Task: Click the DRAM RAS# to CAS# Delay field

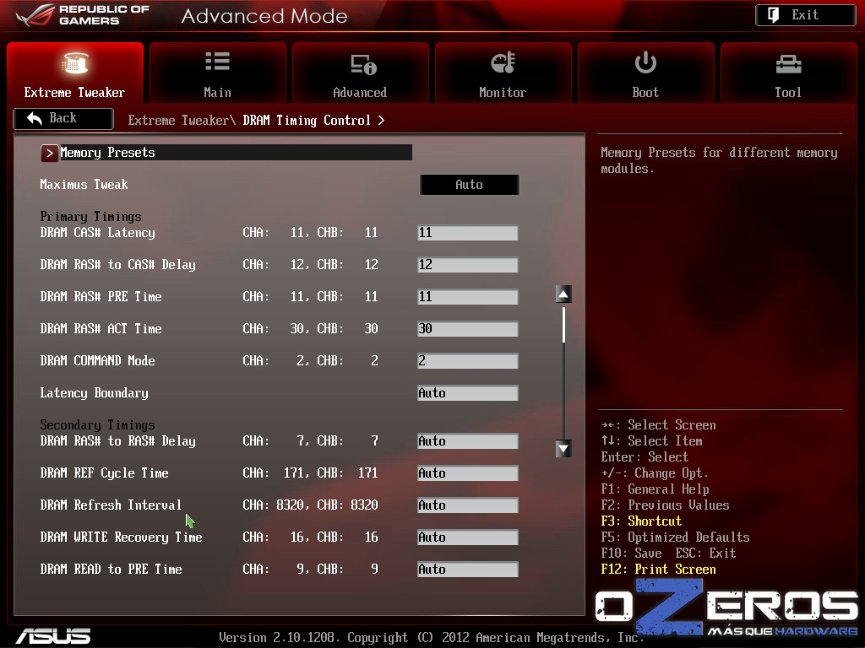Action: (468, 264)
